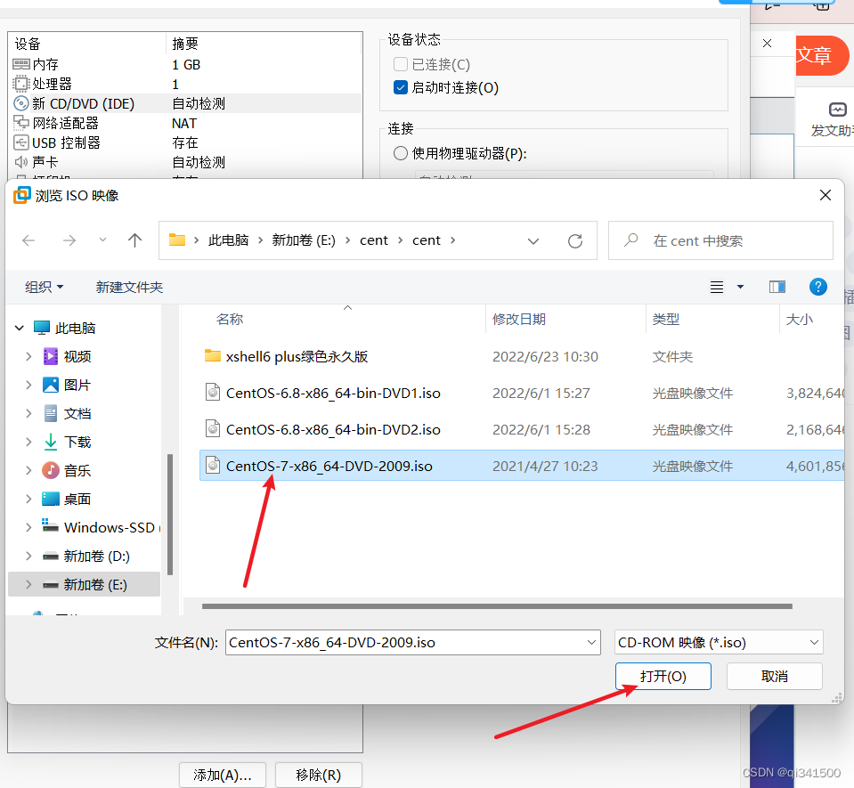Image resolution: width=854 pixels, height=788 pixels.
Task: Click the 音乐 music folder icon
Action: point(51,470)
